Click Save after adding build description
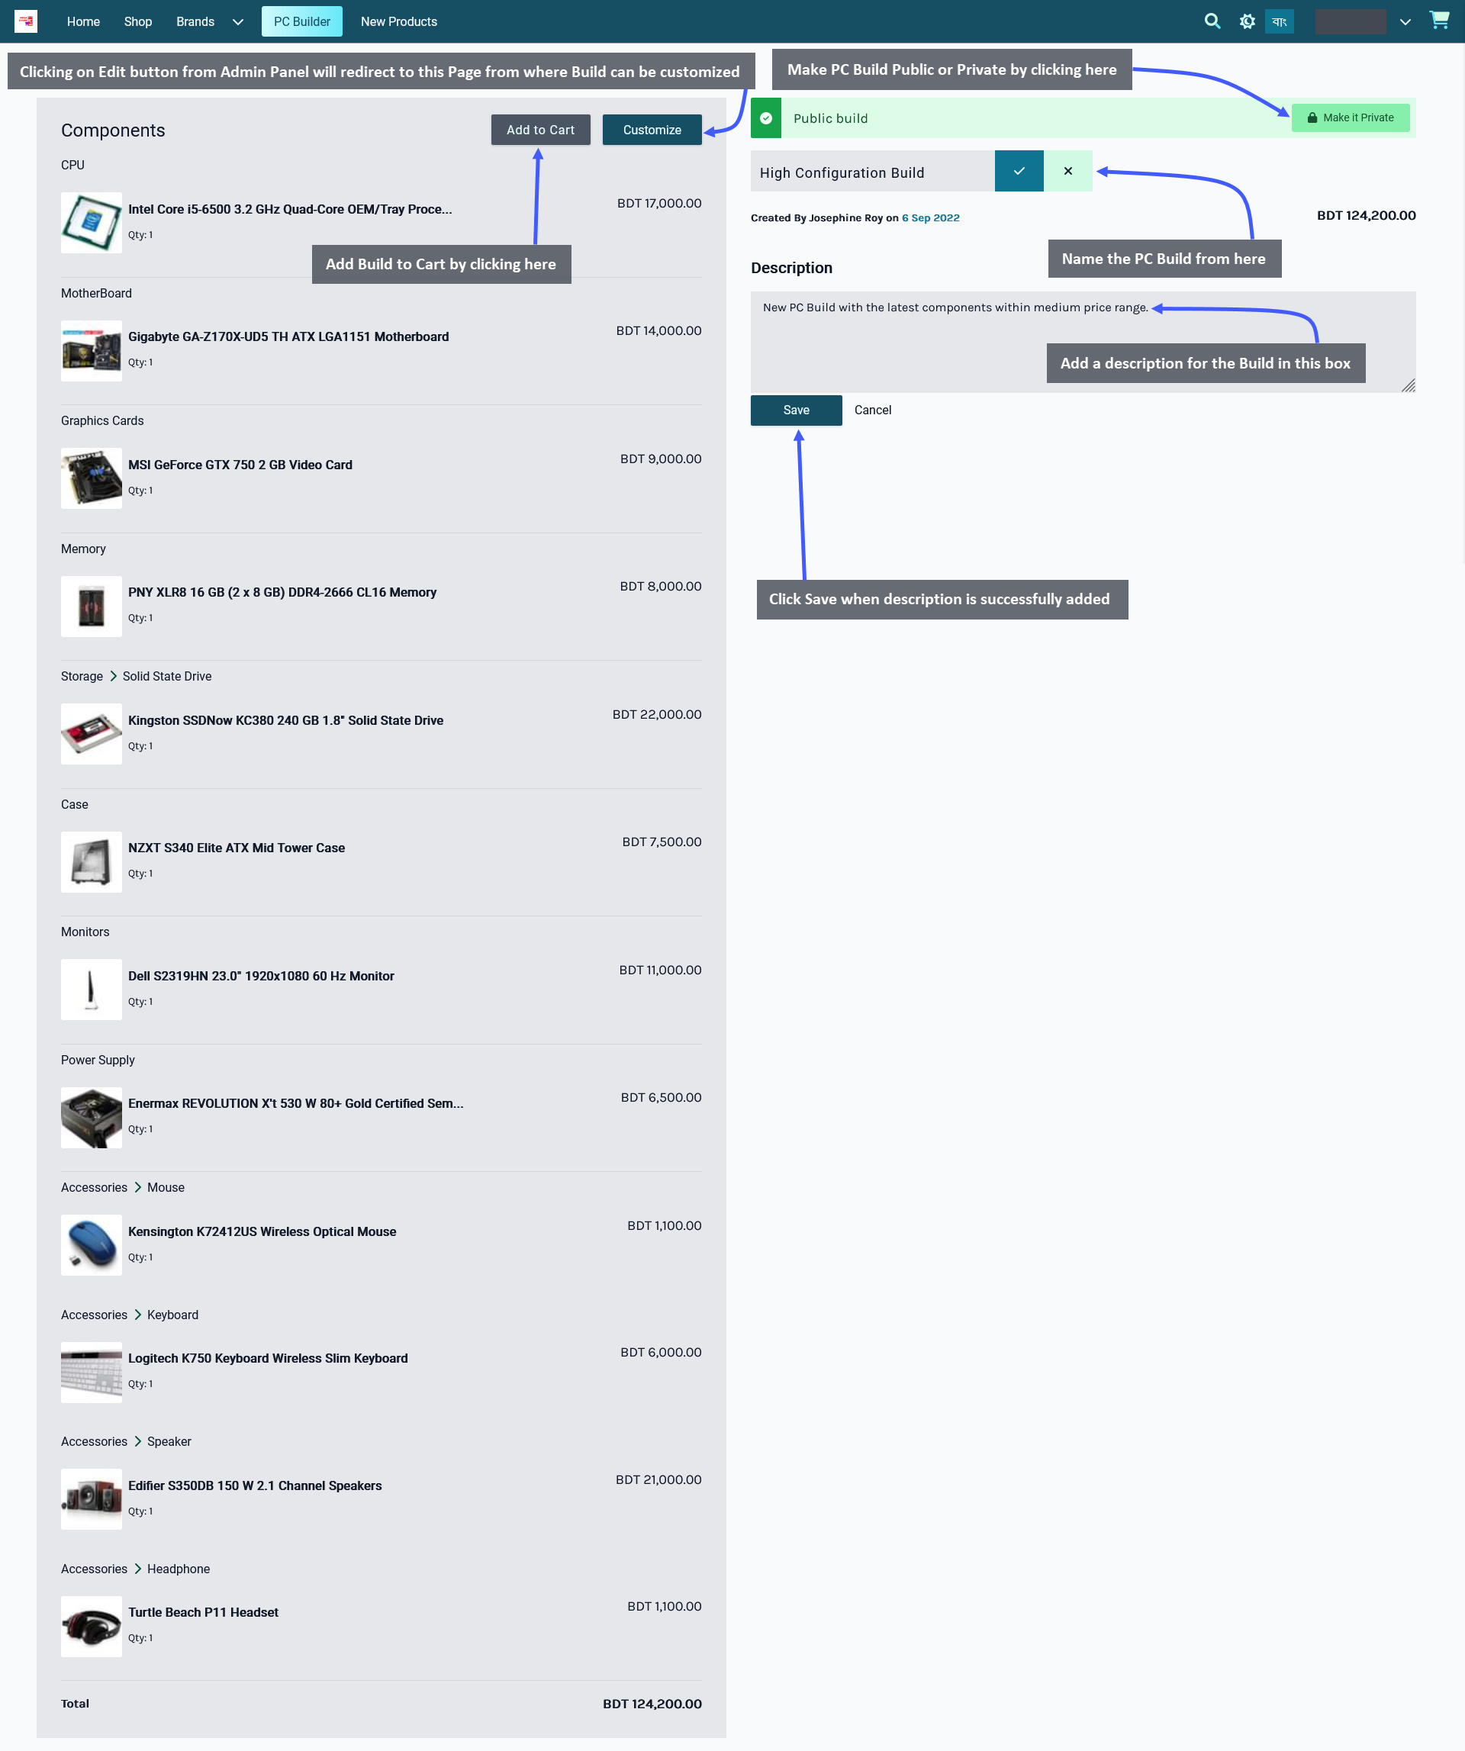Screen dimensions: 1465x1751 [796, 410]
